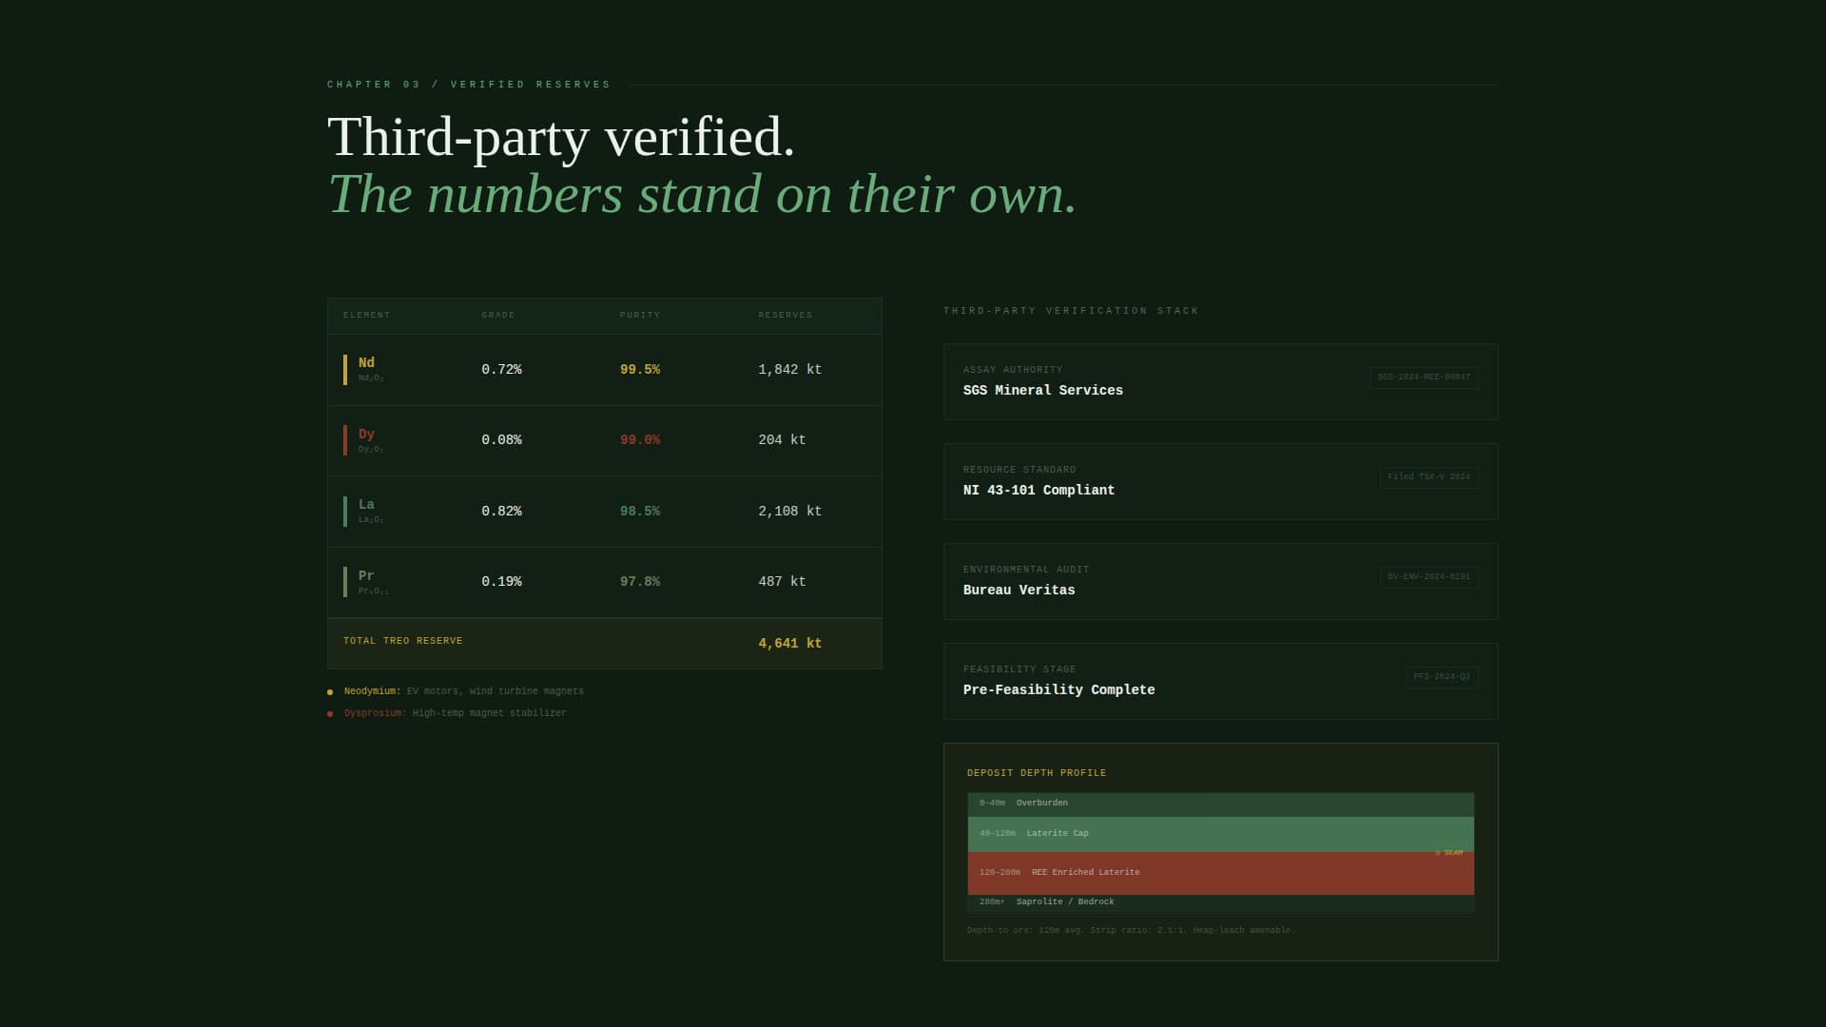Click the Nd element symbol in table

tap(366, 363)
